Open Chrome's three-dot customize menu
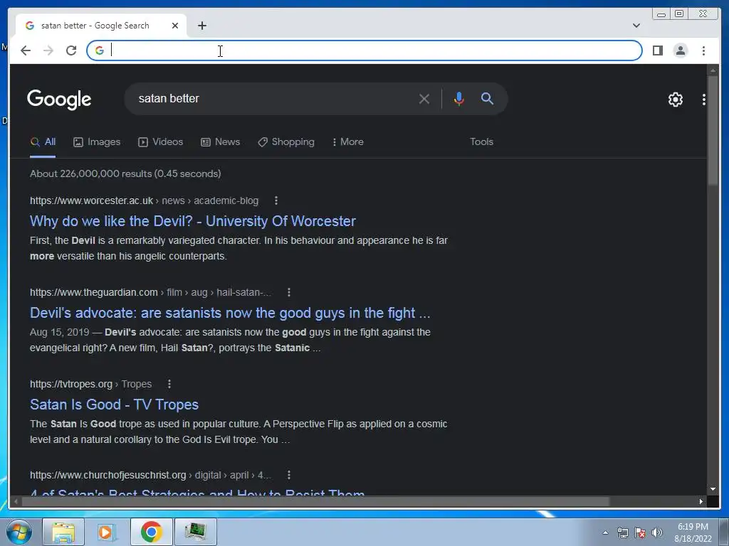Screen dimensions: 729x546 pyautogui.click(x=703, y=50)
